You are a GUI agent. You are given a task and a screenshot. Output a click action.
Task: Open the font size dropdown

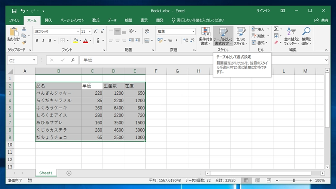click(x=89, y=32)
